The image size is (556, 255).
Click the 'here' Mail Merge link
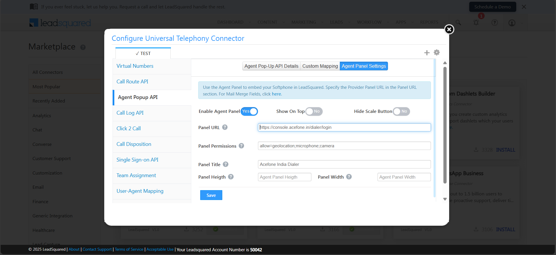(276, 94)
